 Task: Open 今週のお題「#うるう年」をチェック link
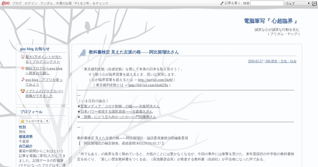tap(82, 3)
